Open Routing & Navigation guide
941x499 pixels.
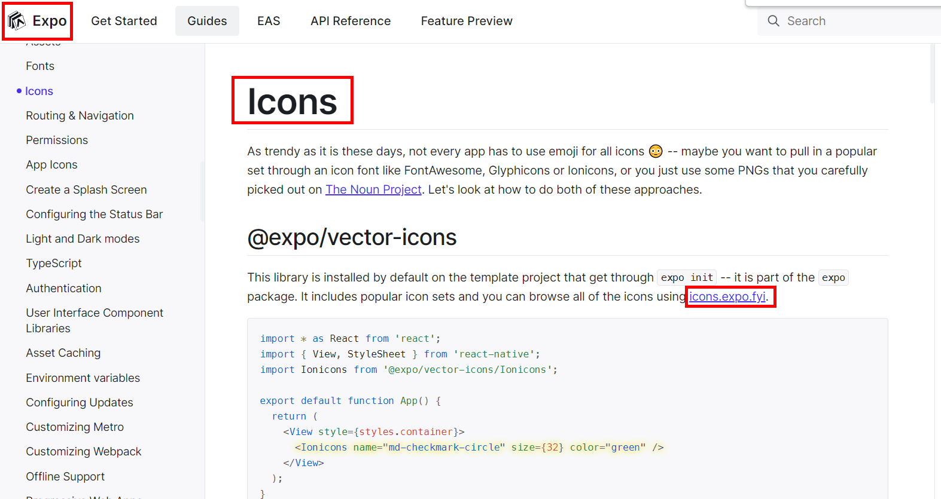80,116
